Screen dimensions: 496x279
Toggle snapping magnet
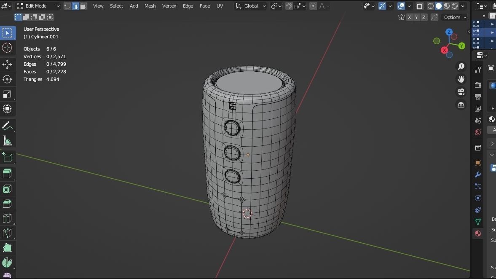[289, 6]
